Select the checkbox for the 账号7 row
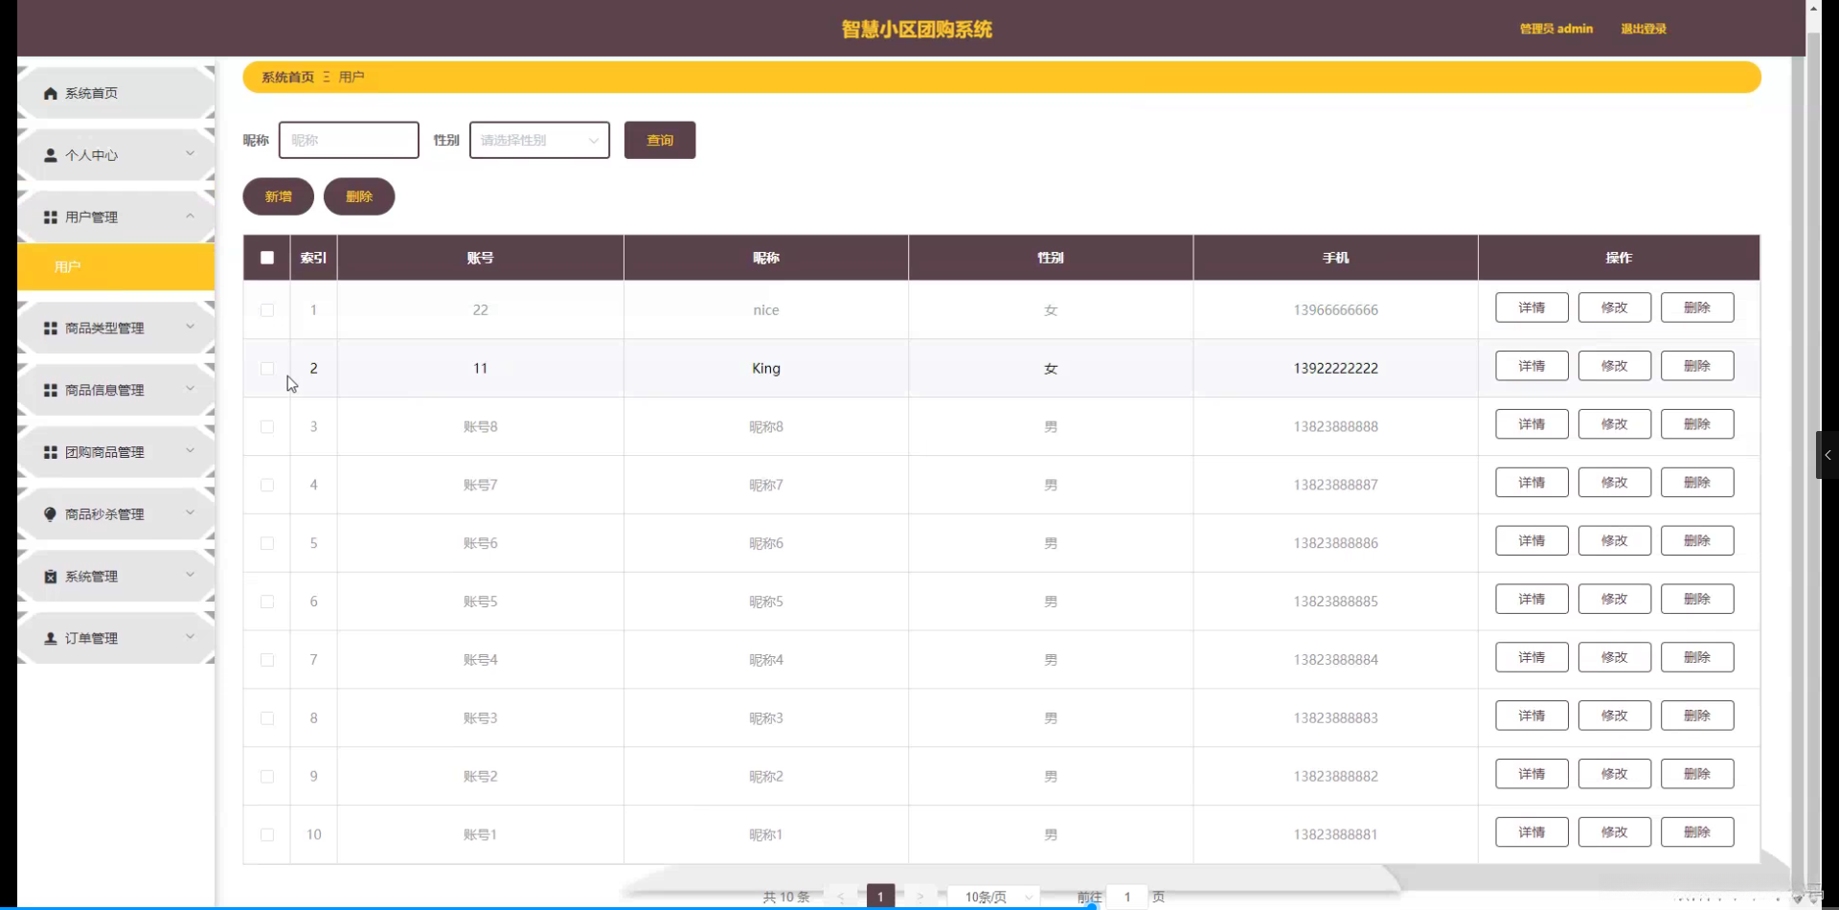This screenshot has height=910, width=1839. (267, 486)
